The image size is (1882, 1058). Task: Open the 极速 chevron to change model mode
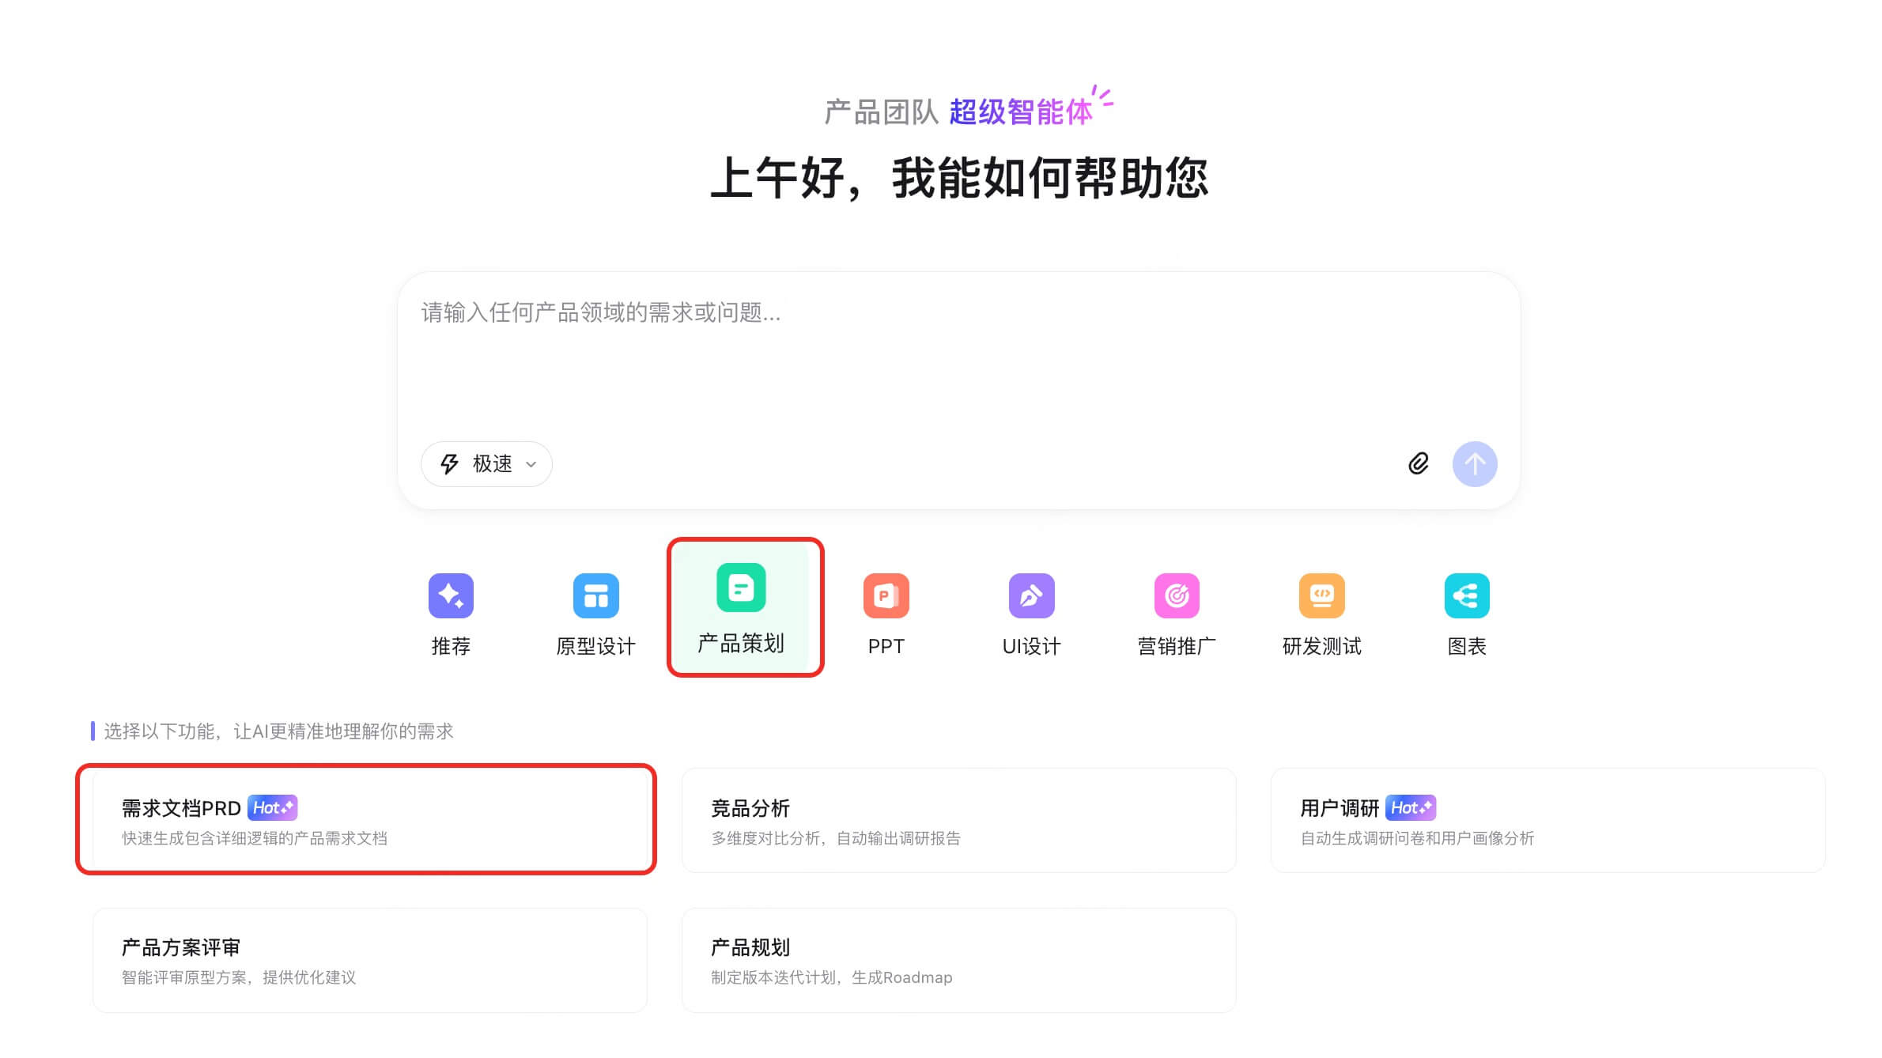[531, 465]
